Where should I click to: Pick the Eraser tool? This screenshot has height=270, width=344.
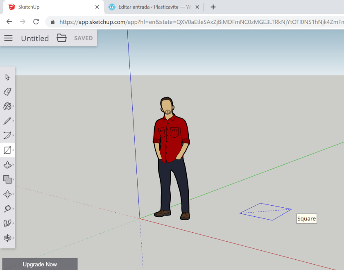point(7,91)
